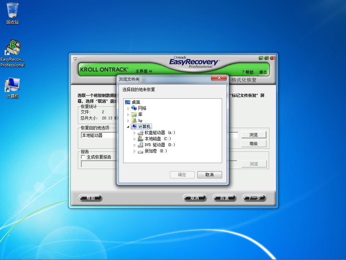Viewport: 346px width, 260px height.
Task: Click the 下一步 next button
Action: (x=255, y=198)
